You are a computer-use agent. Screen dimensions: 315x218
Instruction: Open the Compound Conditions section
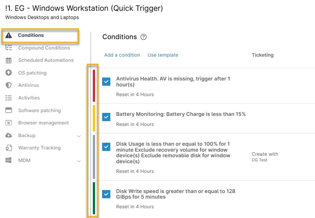44,48
